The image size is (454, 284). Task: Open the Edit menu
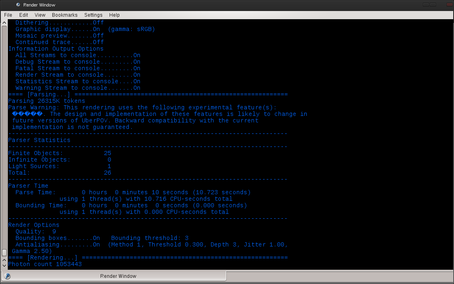pos(23,15)
